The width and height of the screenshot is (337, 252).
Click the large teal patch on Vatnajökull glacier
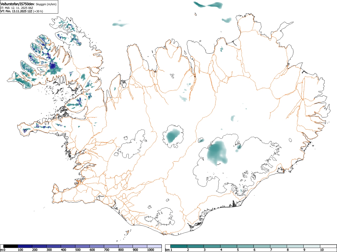point(217,153)
